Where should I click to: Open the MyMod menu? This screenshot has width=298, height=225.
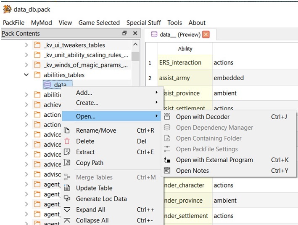click(42, 23)
